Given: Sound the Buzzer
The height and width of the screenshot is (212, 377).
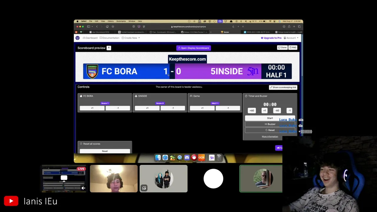Looking at the screenshot, I should (x=270, y=124).
